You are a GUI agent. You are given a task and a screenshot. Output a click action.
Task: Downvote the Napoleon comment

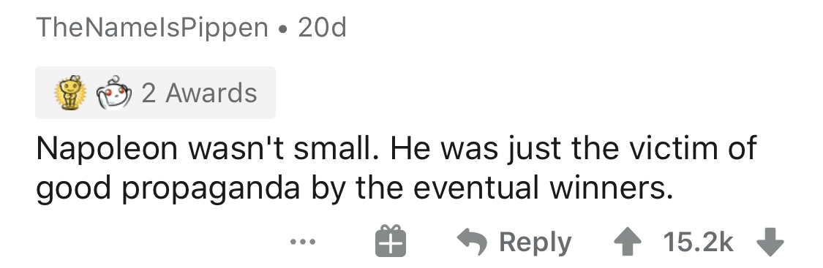click(x=770, y=242)
